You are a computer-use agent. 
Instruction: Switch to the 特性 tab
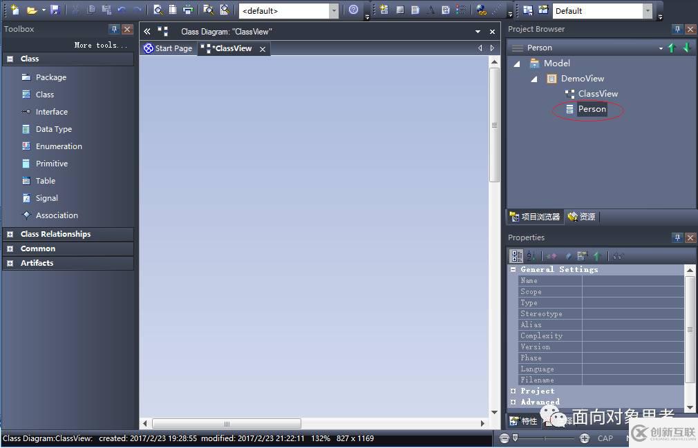coord(524,421)
